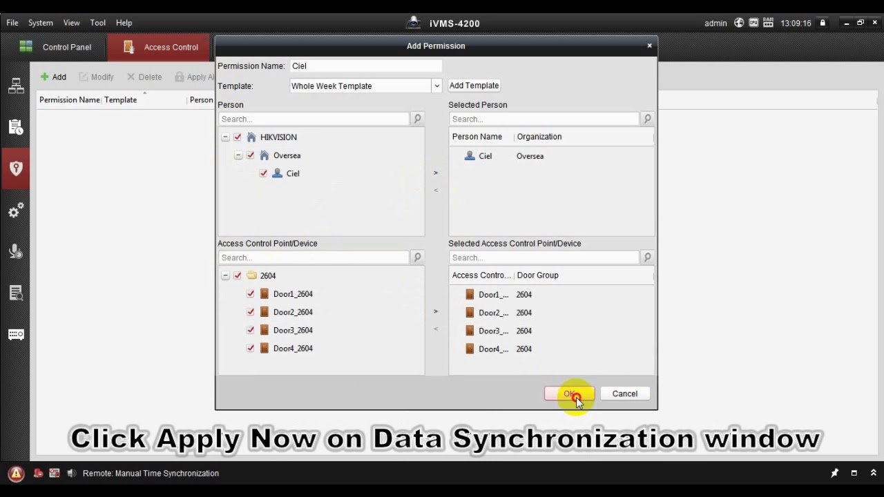Uncheck the Door3_2604 checkbox

251,330
